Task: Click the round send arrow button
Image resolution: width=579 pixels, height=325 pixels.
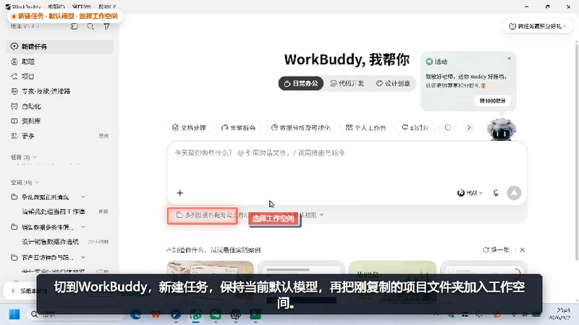Action: point(514,193)
